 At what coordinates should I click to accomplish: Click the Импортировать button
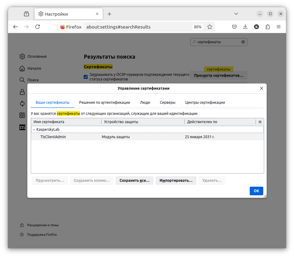(x=176, y=181)
